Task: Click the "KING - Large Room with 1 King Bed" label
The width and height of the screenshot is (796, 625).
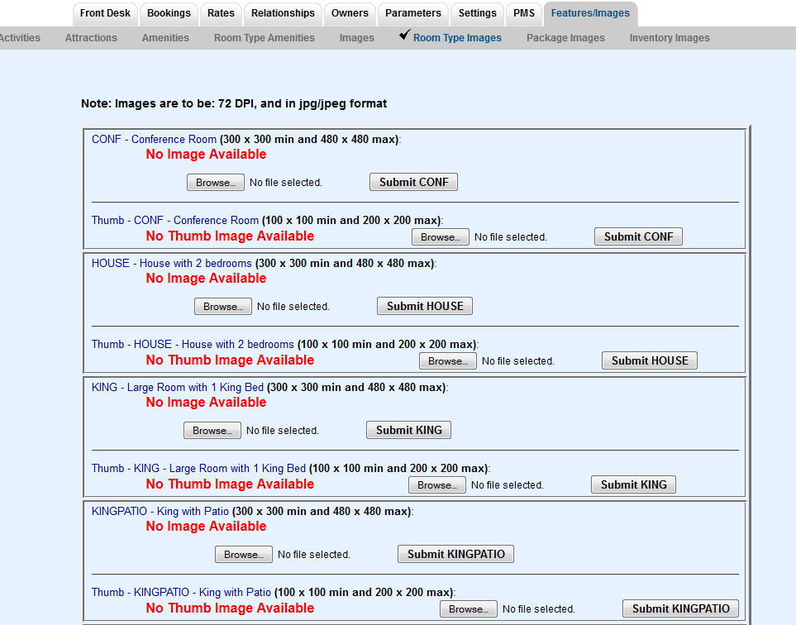Action: [178, 387]
